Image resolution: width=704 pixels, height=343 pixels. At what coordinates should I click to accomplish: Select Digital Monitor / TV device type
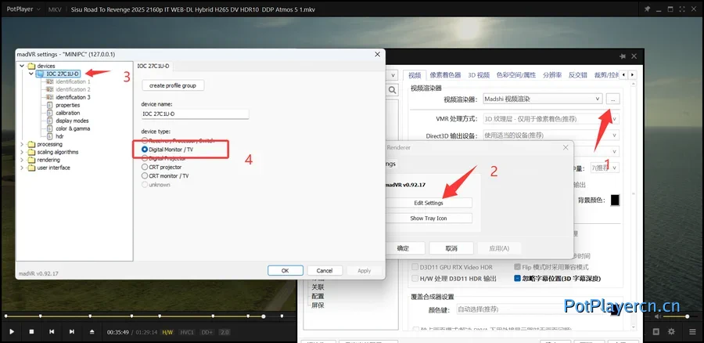167,150
